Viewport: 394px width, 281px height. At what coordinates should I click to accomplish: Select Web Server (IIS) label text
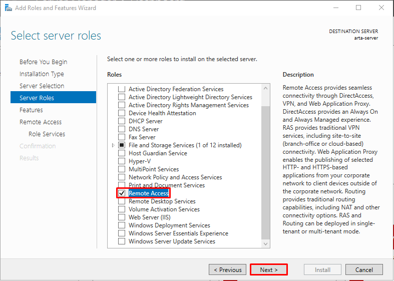point(150,217)
